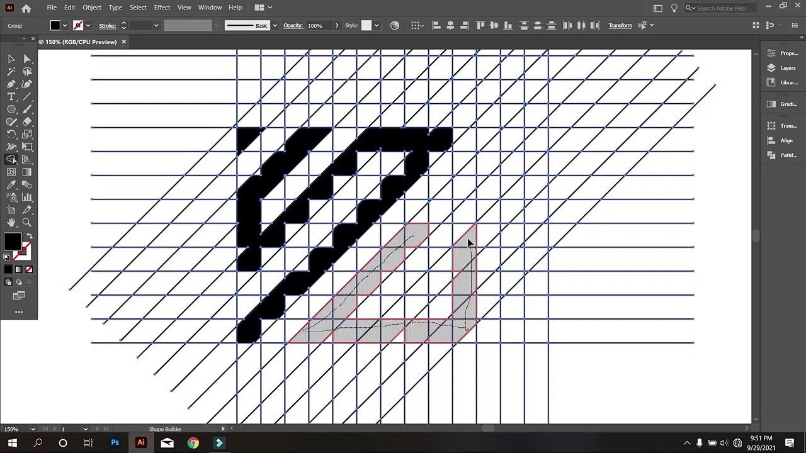The height and width of the screenshot is (453, 806).
Task: Open Edit Toolbar three-dots button
Action: coord(19,312)
